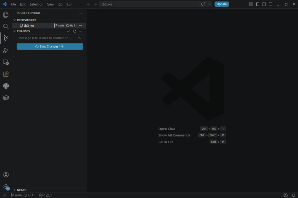Click the Sync Changes 1↑ button

point(50,47)
